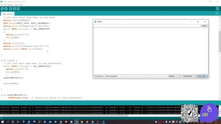
Task: Click the serial monitor message input field
Action: [x=147, y=26]
